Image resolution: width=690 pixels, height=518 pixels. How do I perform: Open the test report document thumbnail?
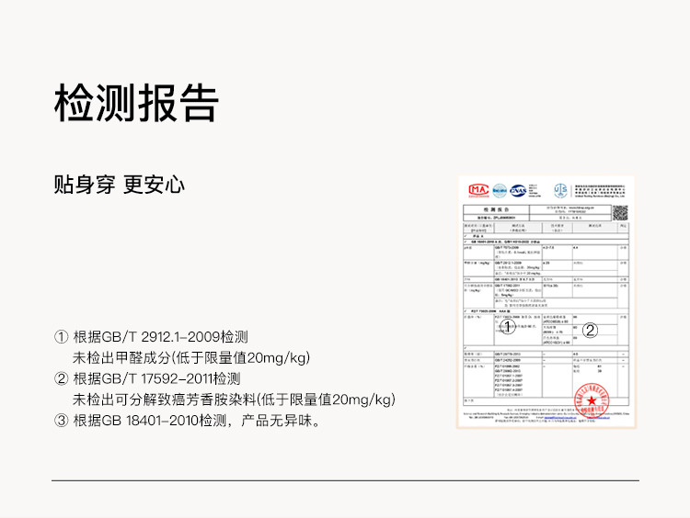coord(546,303)
